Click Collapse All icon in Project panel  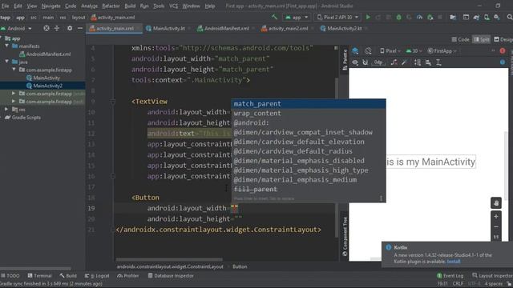click(57, 29)
